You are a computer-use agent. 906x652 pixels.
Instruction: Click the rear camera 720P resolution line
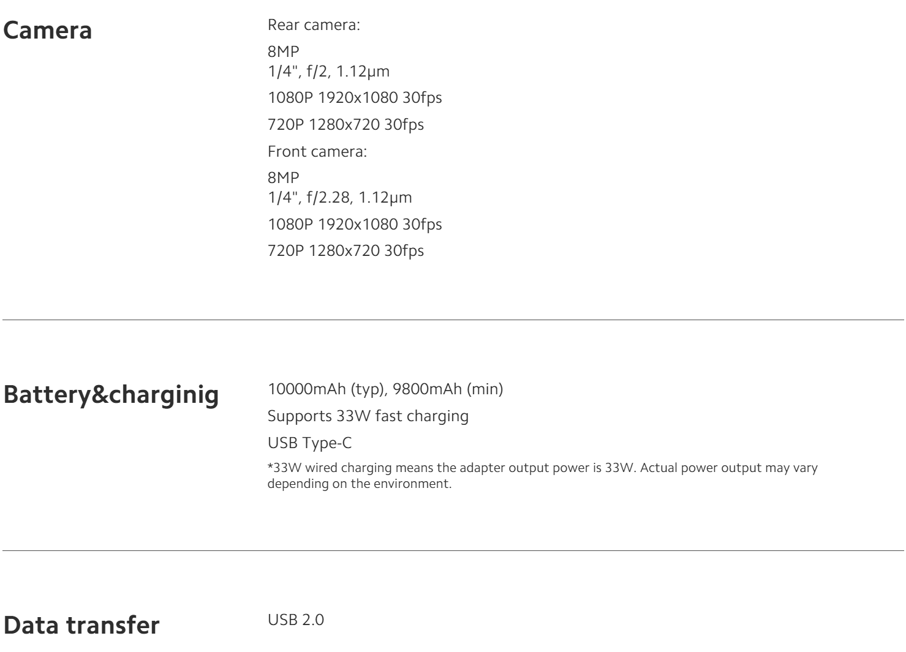[x=345, y=125]
